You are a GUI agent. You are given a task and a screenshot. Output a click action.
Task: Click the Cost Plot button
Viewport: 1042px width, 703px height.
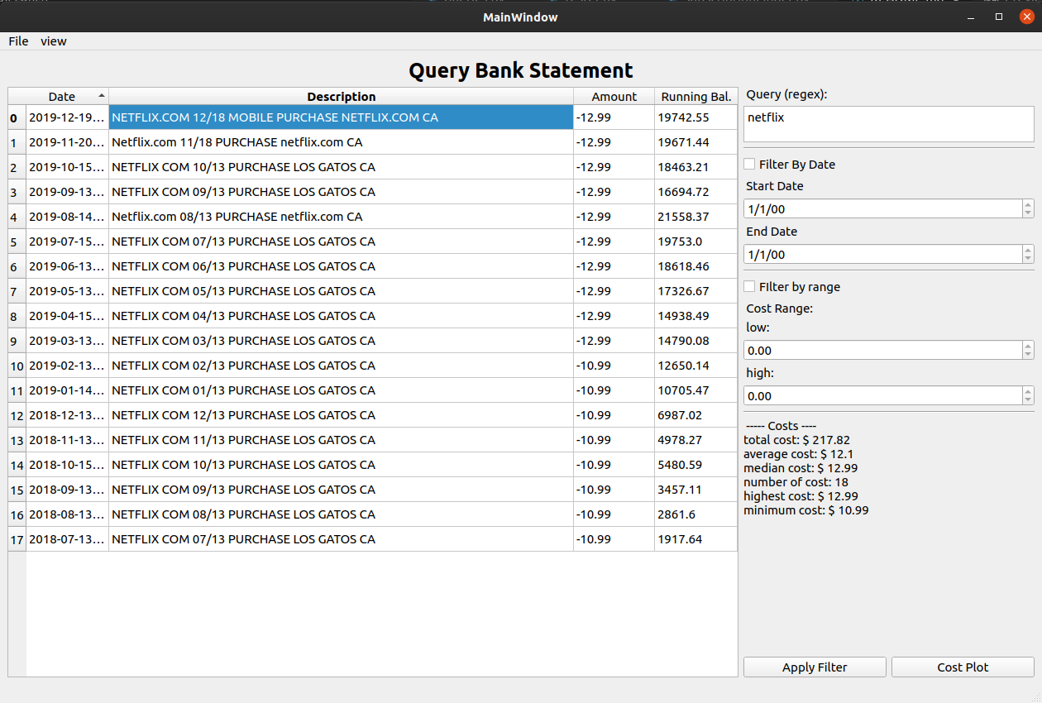(x=963, y=667)
